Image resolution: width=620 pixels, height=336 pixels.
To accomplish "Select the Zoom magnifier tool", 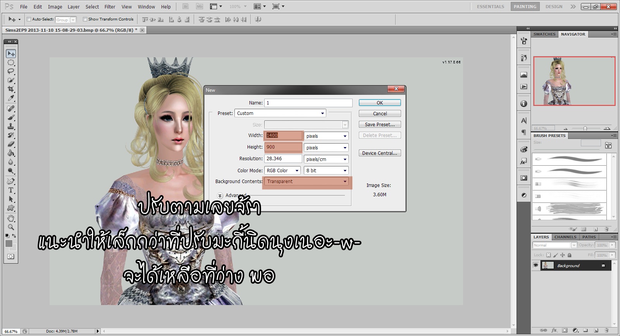I will click(11, 227).
